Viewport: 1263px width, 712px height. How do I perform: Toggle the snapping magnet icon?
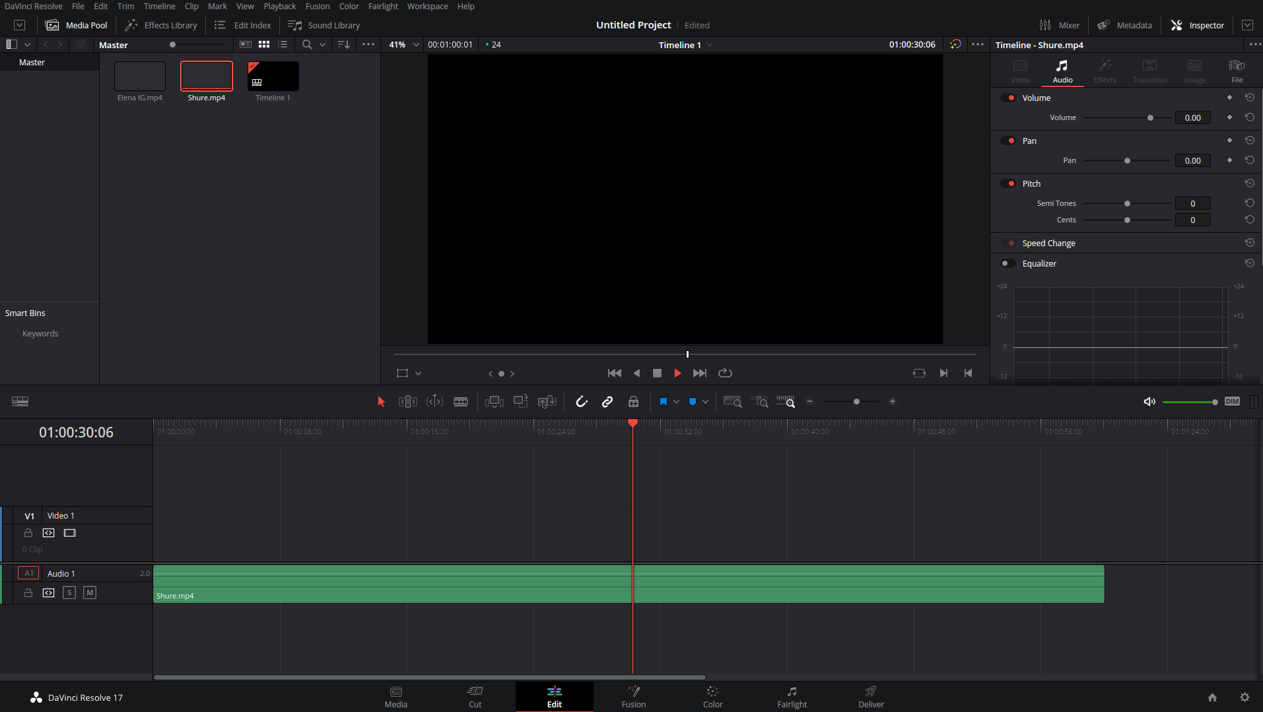click(581, 401)
